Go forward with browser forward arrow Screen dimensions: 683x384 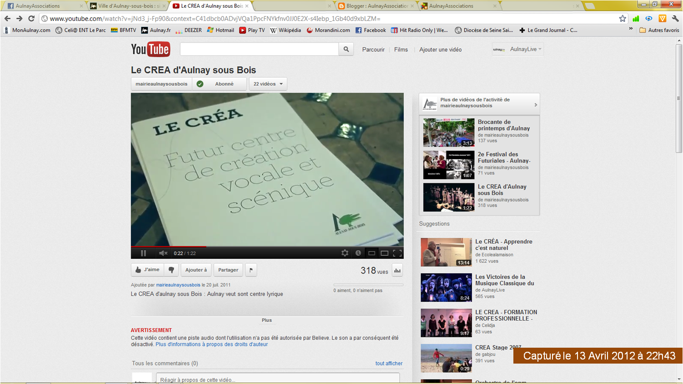click(19, 19)
